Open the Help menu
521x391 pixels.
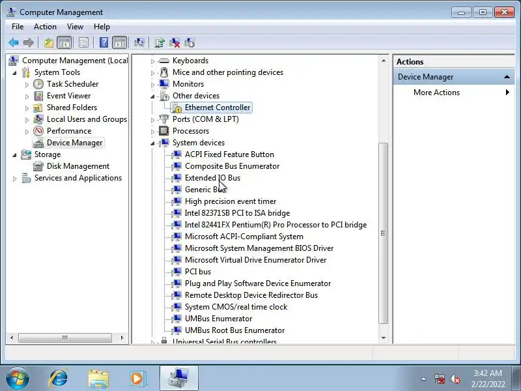[x=102, y=27]
